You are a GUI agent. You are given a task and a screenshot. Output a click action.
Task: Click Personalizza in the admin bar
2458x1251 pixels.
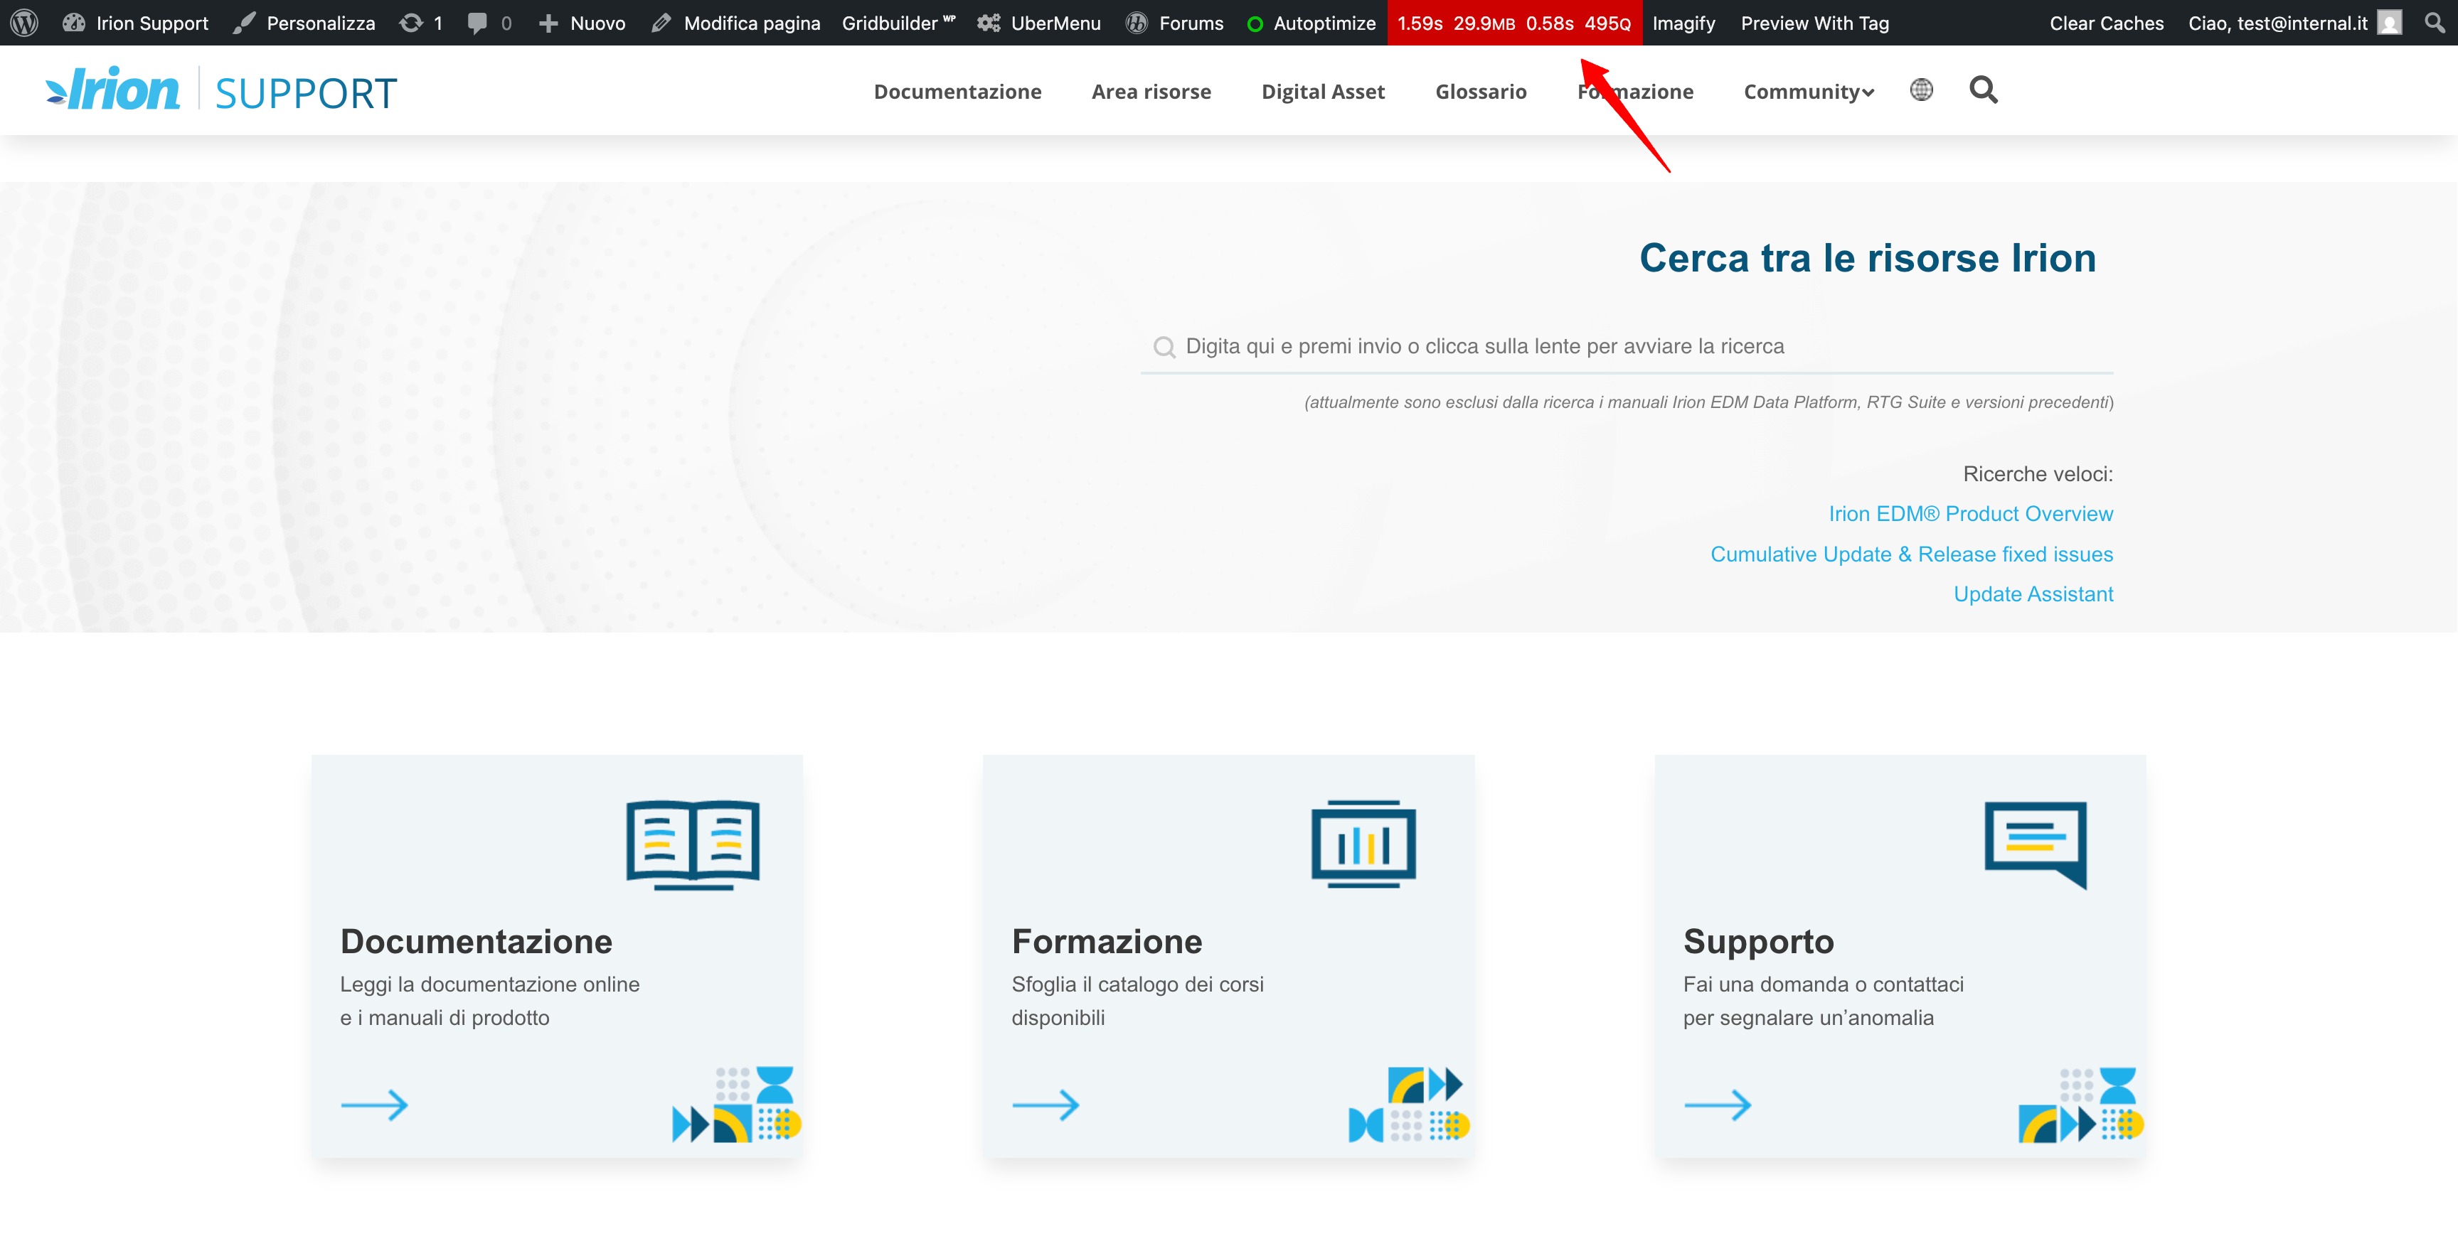coord(304,23)
